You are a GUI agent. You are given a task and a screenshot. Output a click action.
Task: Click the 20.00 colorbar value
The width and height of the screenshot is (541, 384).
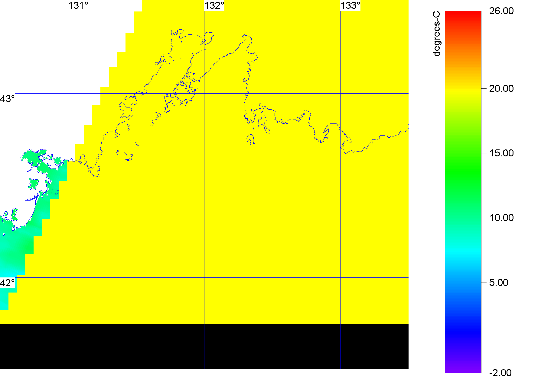click(x=501, y=88)
